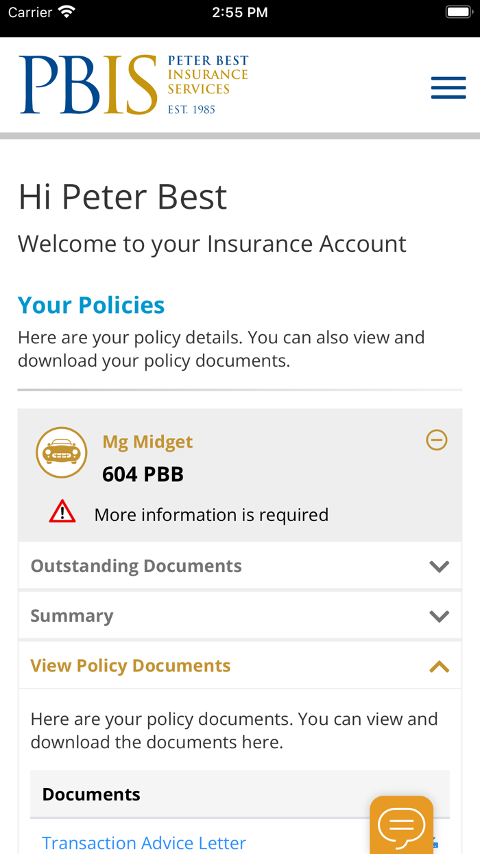Open the Transaction Advice Letter
Screen dimensions: 480x854
pos(143,842)
